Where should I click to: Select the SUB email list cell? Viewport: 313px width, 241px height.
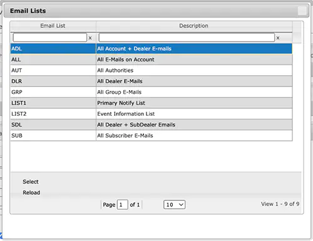click(x=53, y=135)
